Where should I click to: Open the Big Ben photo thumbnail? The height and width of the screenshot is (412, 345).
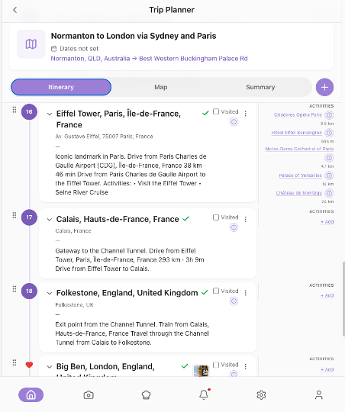point(202,371)
